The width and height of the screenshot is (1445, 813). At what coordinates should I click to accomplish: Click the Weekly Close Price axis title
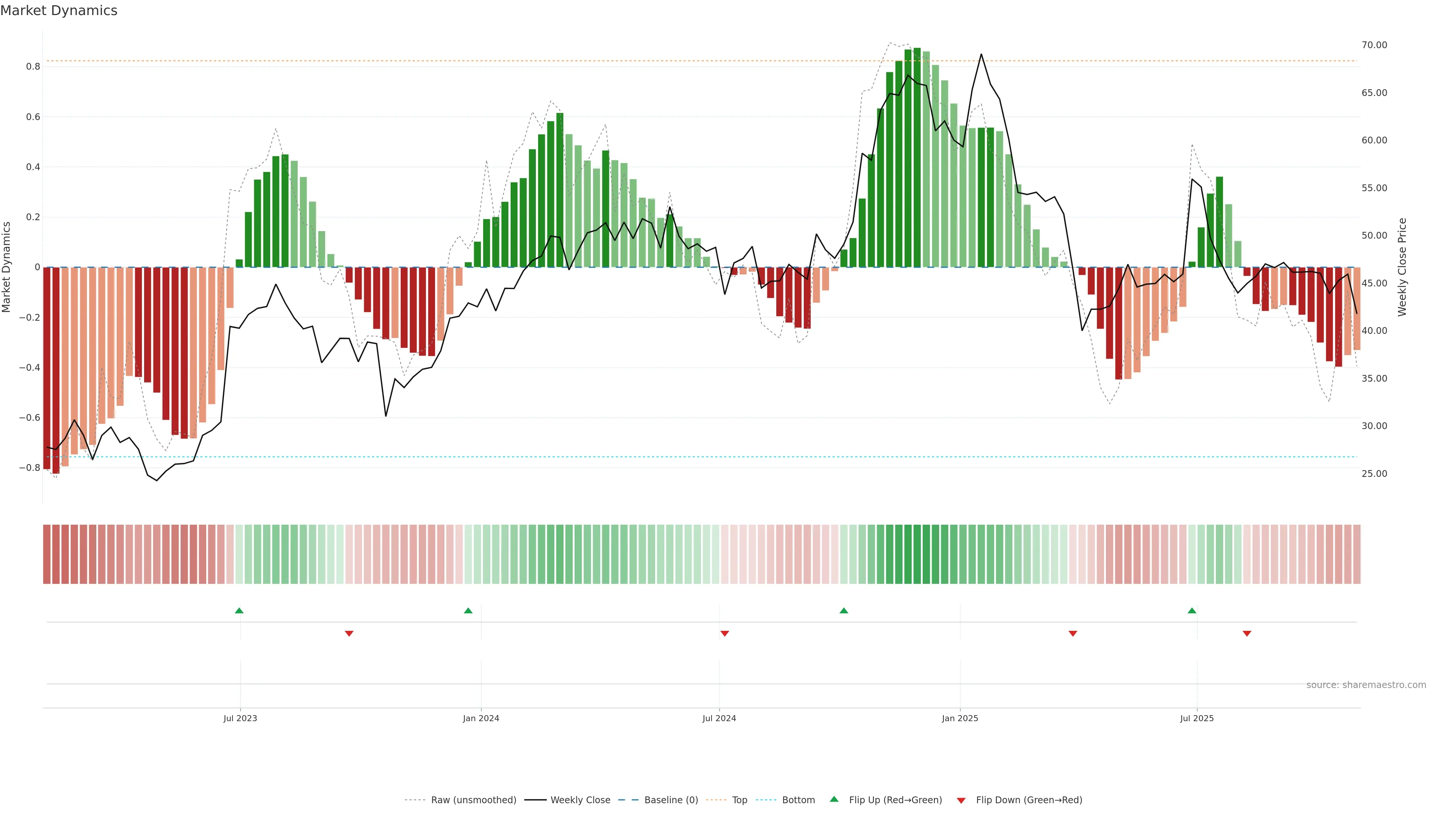1402,267
